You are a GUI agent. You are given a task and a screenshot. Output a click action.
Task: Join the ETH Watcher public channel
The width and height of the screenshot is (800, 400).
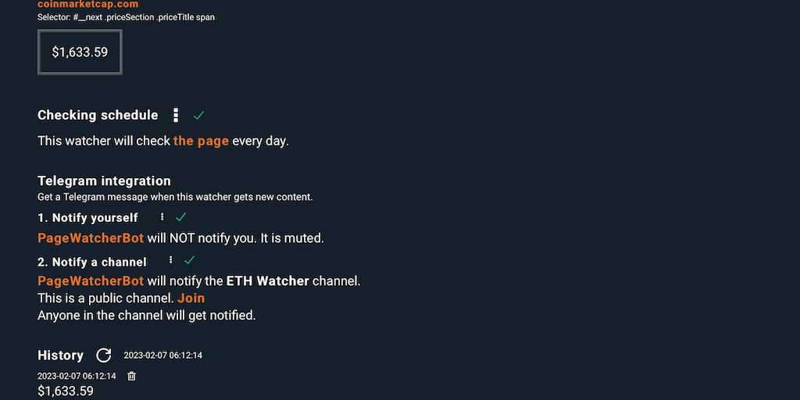coord(191,298)
